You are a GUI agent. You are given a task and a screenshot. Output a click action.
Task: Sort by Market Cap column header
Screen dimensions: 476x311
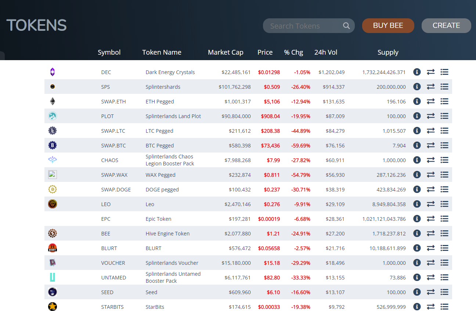coord(226,52)
